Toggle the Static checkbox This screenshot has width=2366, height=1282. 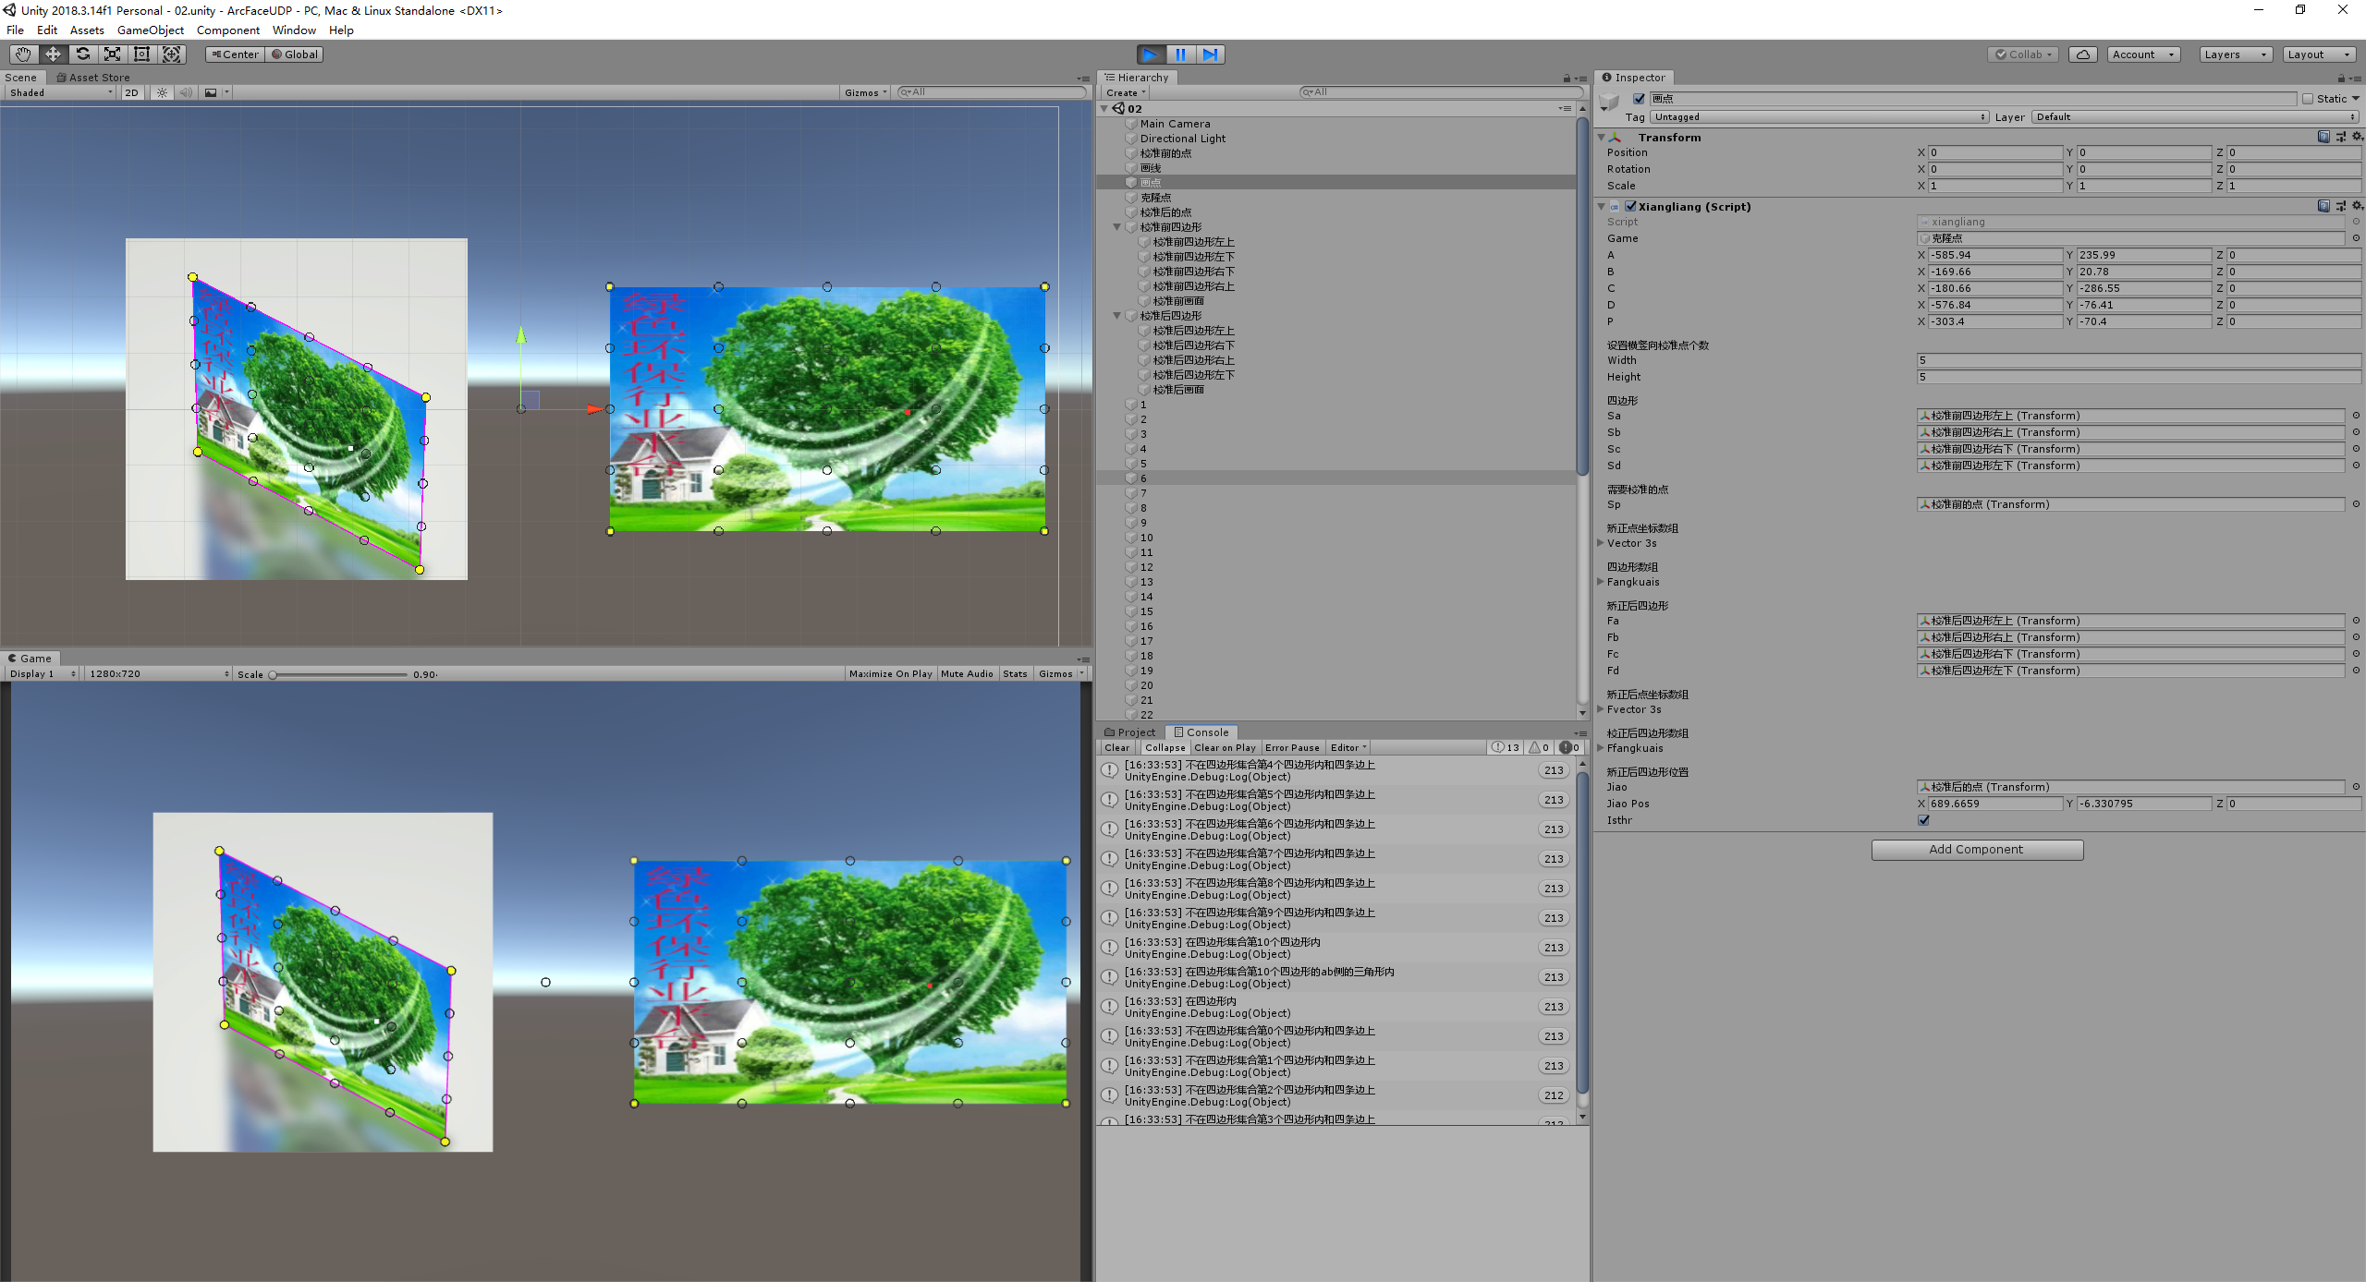point(2308,99)
